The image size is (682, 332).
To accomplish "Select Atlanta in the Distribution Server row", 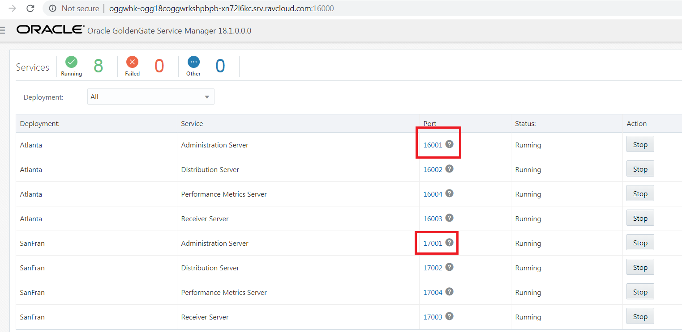I will click(31, 170).
